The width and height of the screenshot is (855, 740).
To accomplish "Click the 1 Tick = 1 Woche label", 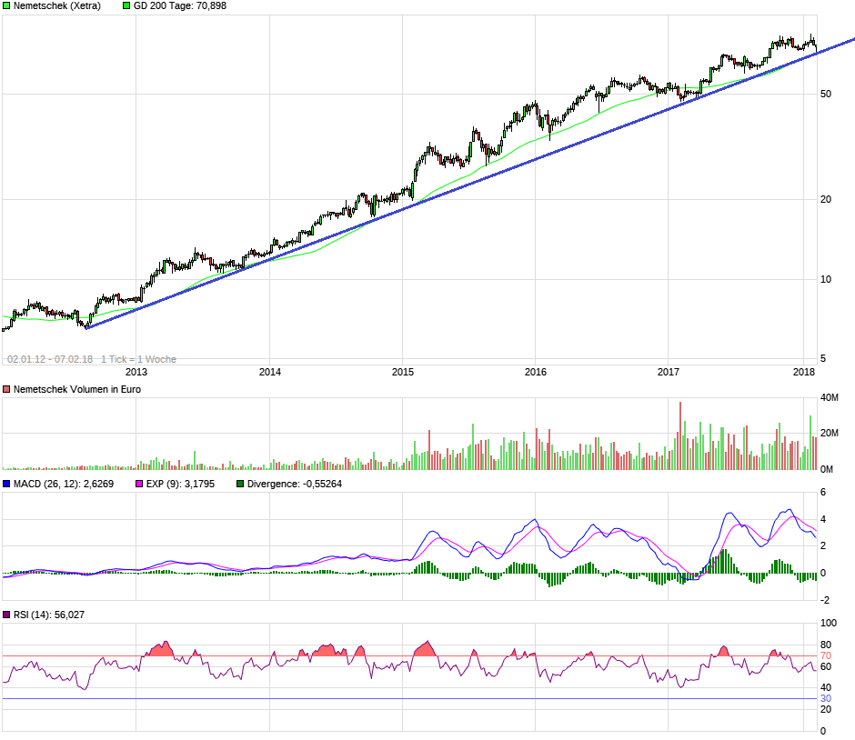I will tap(138, 359).
